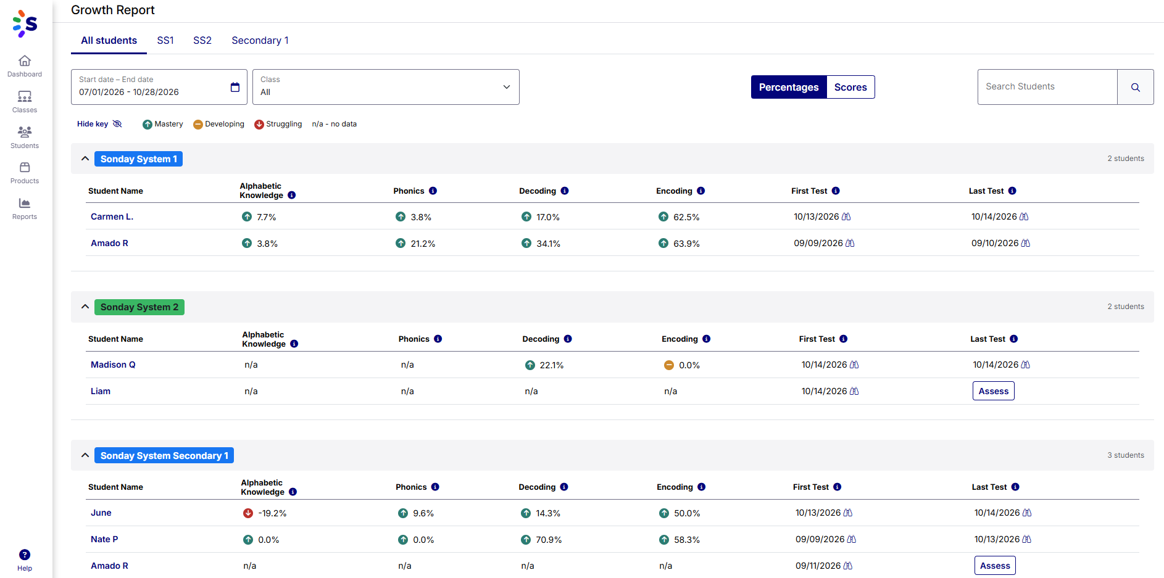Click Assess button for Liam
Viewport: 1164px width, 578px height.
(x=993, y=391)
